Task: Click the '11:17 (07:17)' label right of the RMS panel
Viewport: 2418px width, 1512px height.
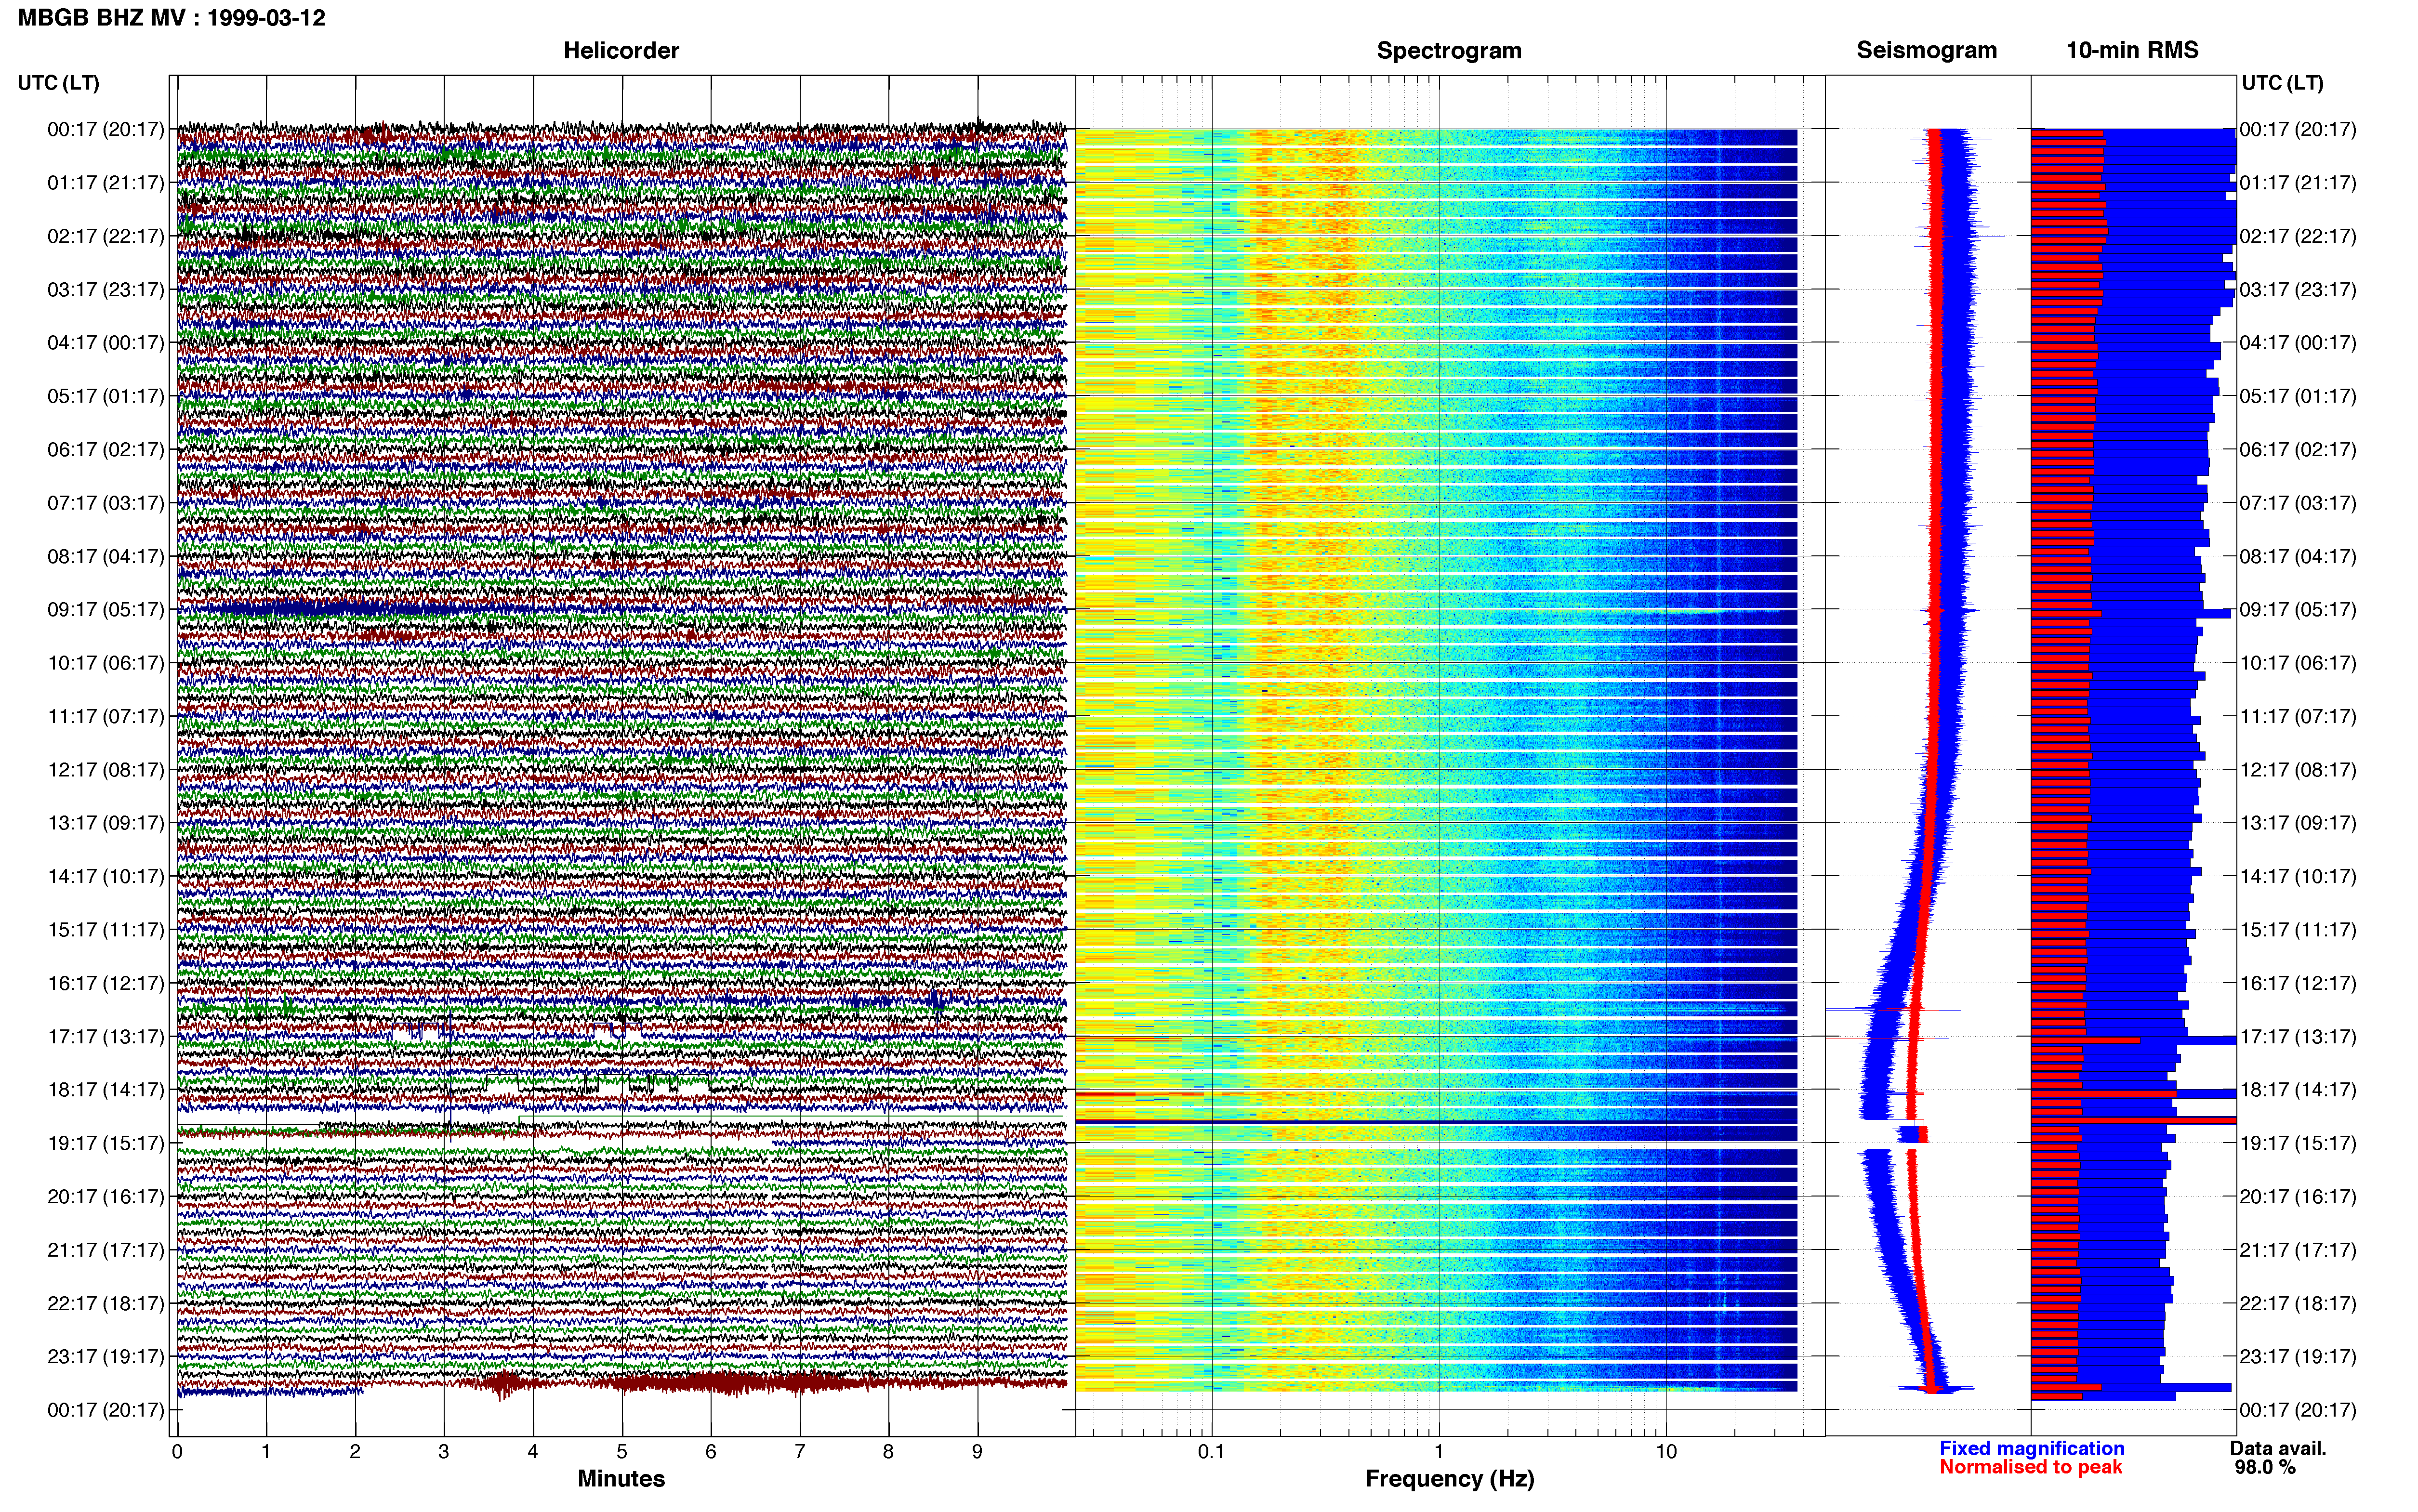Action: pyautogui.click(x=2298, y=717)
